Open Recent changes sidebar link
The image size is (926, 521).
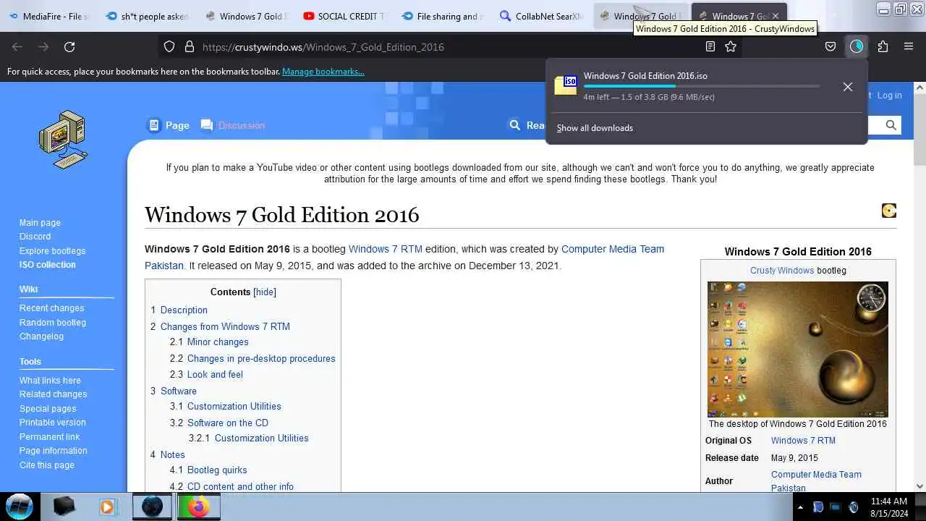click(51, 308)
